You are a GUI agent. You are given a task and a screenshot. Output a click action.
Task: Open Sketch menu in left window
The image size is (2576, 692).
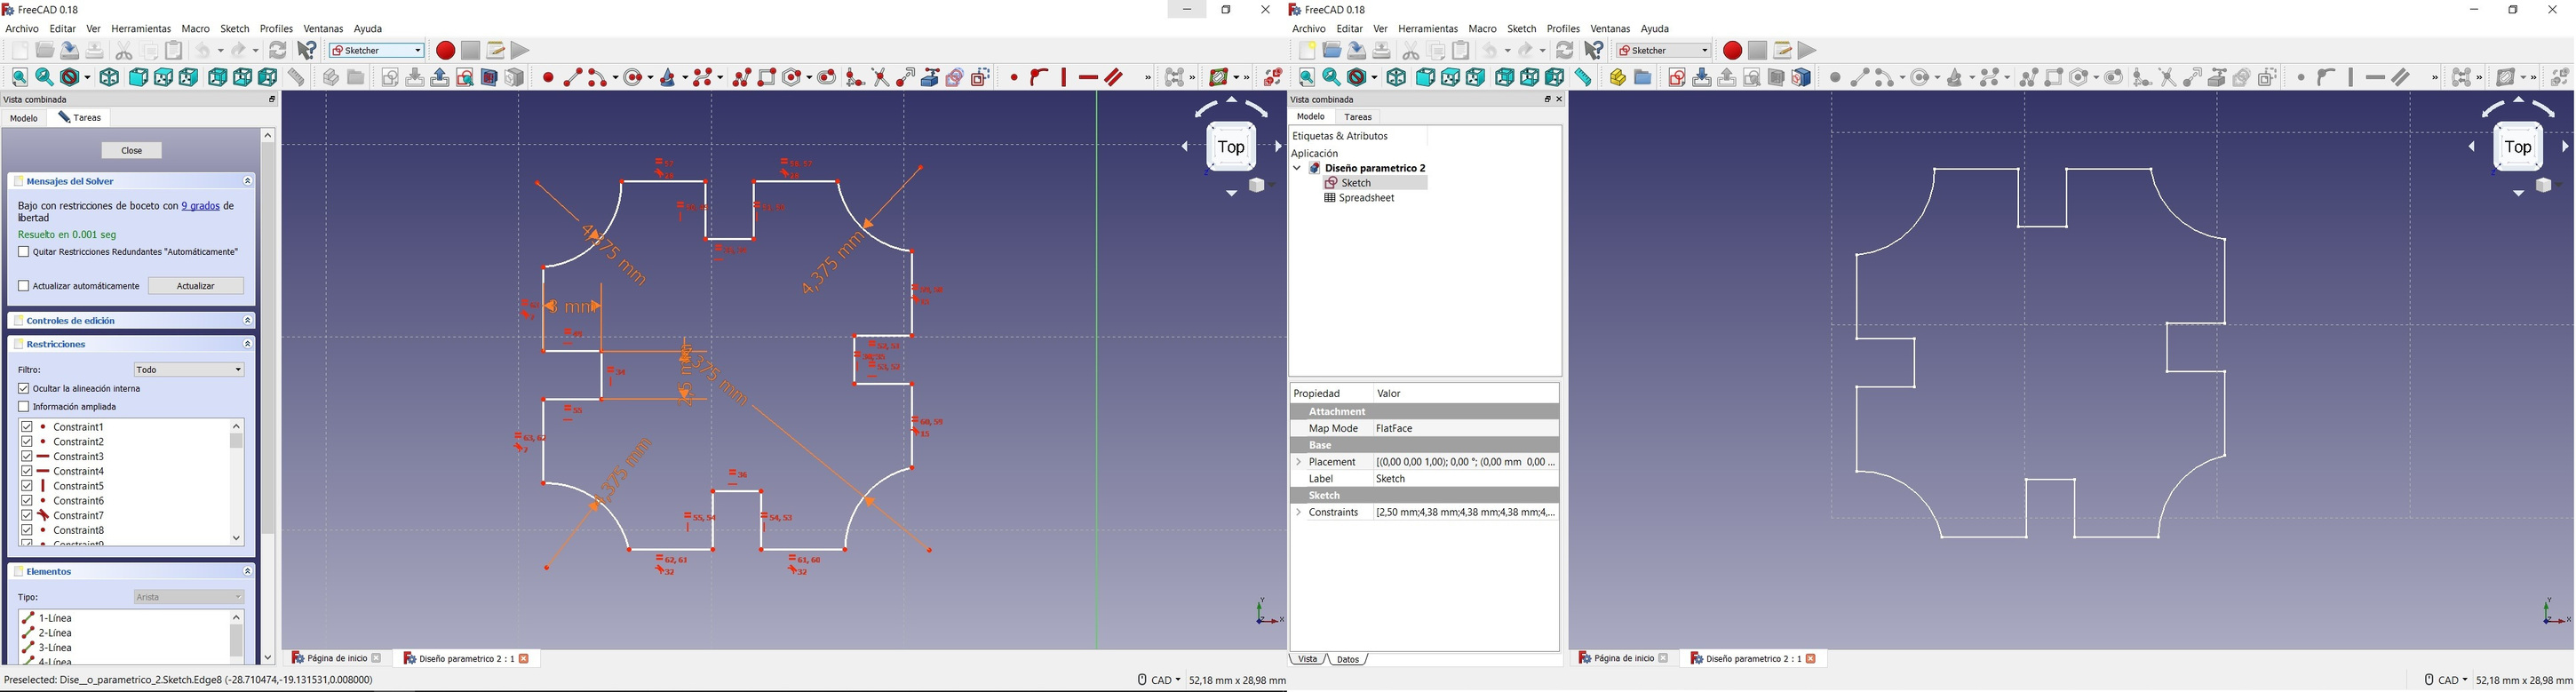tap(235, 29)
